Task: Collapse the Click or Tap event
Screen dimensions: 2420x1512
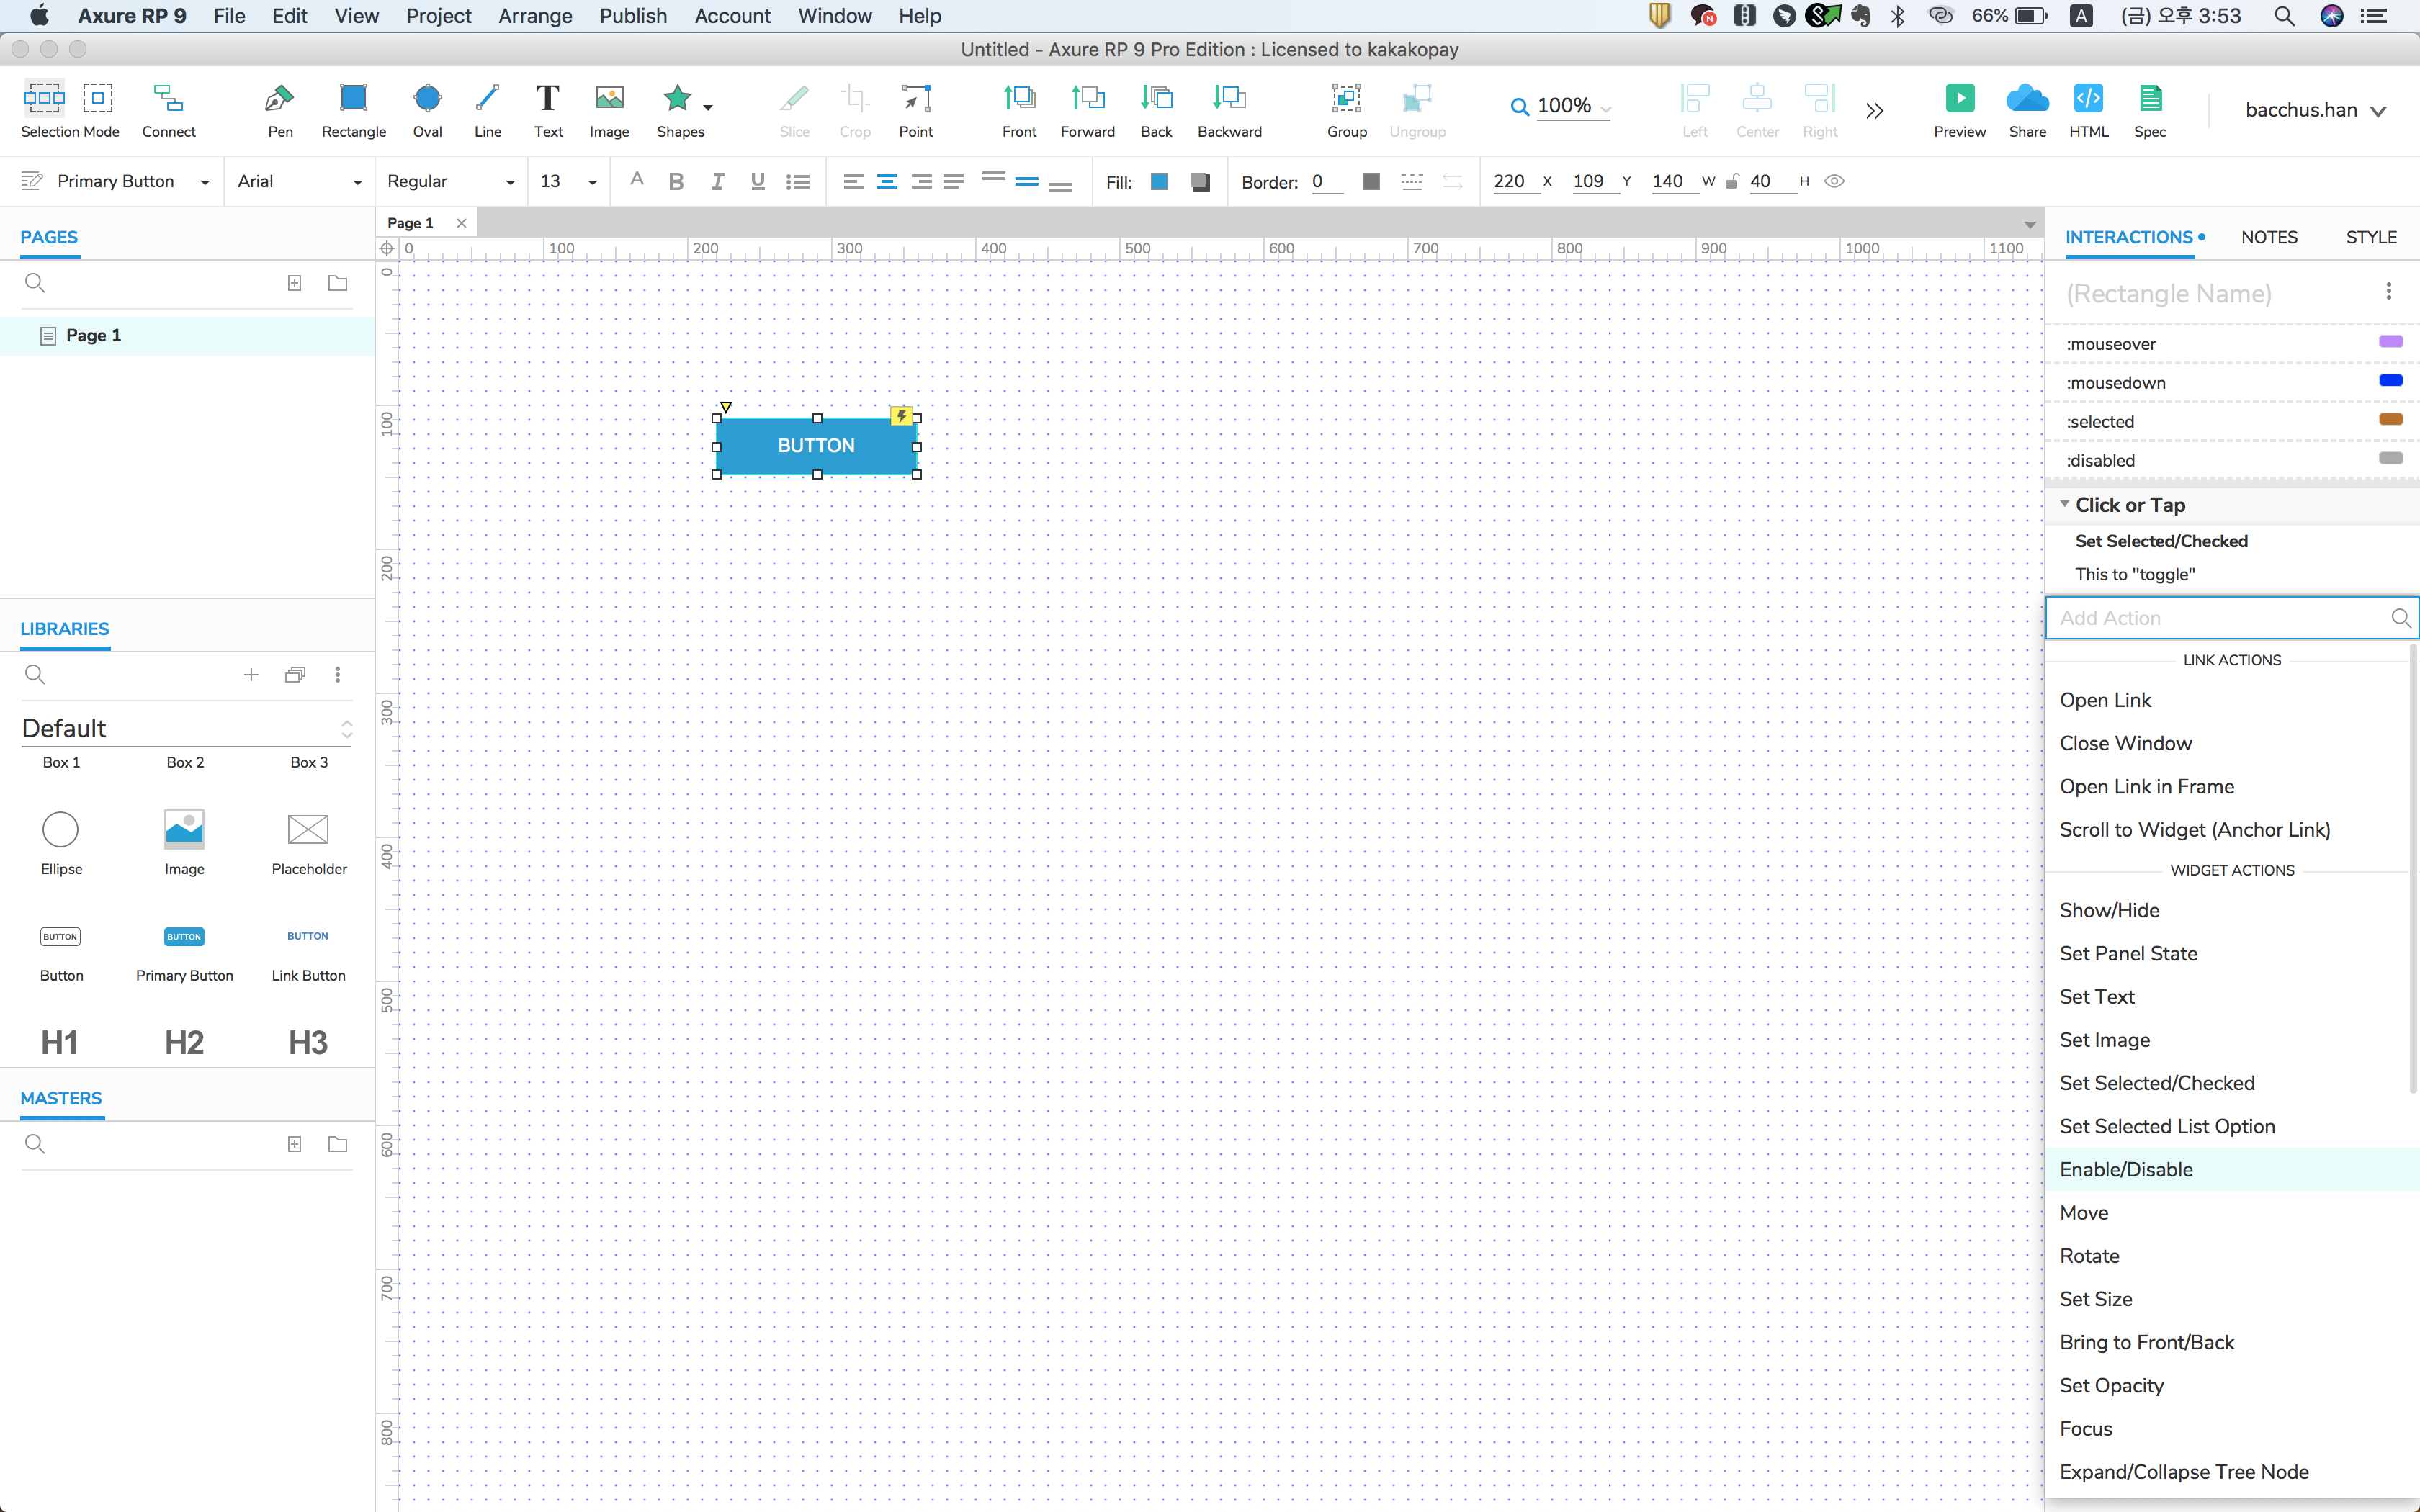Action: pos(2064,504)
